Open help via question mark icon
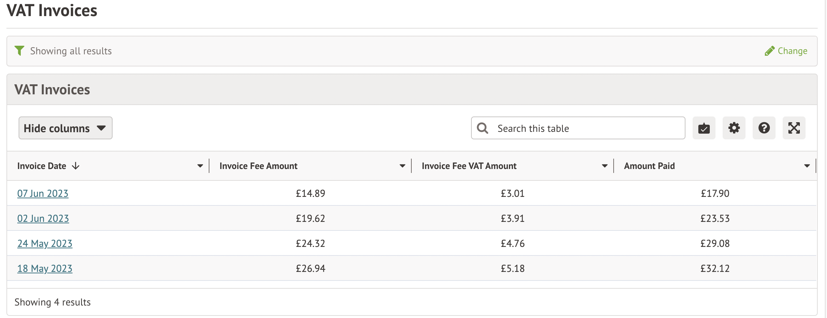This screenshot has height=318, width=827. click(x=764, y=128)
